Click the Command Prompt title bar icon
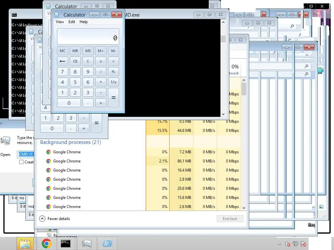This screenshot has height=250, width=334. (x=14, y=15)
